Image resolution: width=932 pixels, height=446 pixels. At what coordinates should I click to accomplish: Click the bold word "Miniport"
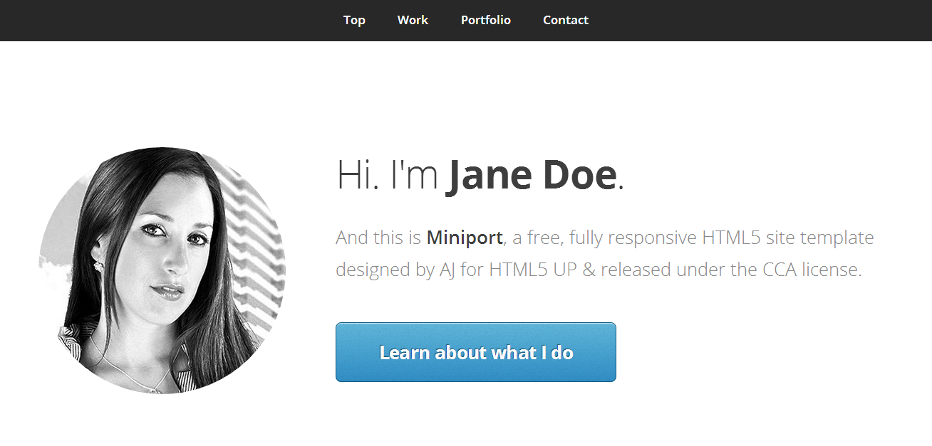[465, 237]
